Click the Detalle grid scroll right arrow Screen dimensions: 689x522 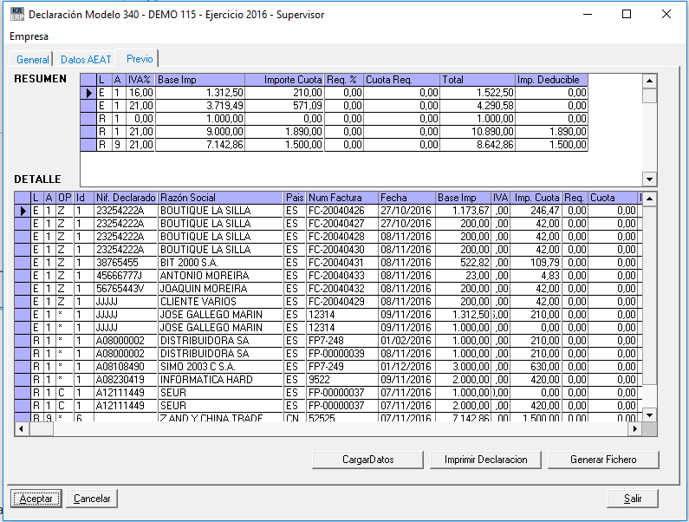point(635,428)
